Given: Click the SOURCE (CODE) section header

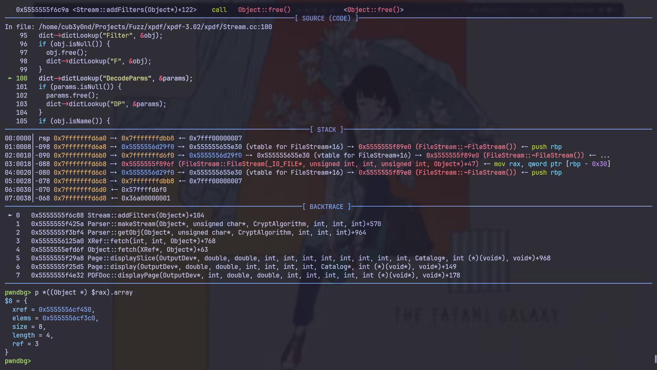Looking at the screenshot, I should pyautogui.click(x=326, y=18).
